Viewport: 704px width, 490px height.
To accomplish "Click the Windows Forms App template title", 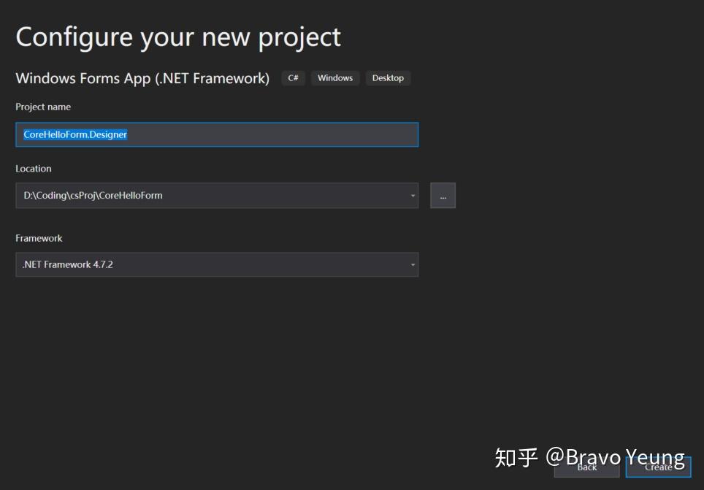I will coord(142,78).
